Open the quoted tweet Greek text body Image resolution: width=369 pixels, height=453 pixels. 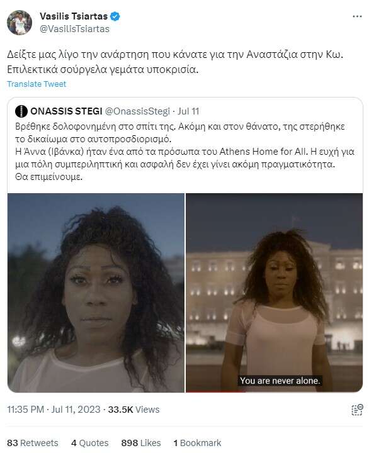pyautogui.click(x=184, y=152)
